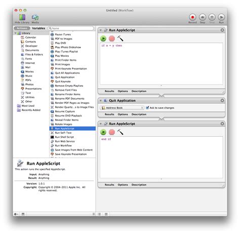Run the workflow with the Run button
Screen dimensions: 240x234
point(221,17)
